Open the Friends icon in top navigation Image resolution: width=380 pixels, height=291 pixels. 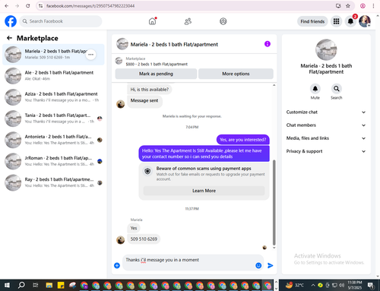pos(188,21)
